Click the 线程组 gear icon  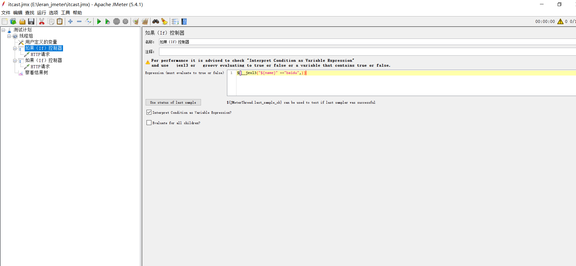click(15, 36)
